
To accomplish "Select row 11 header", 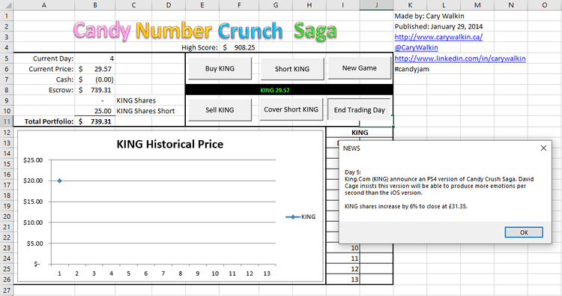I will coord(7,121).
